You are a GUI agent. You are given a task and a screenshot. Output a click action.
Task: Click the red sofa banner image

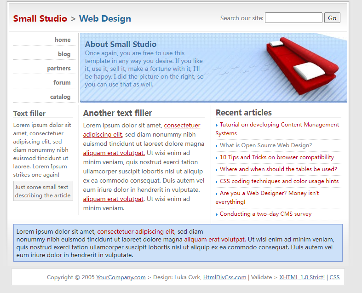click(299, 64)
